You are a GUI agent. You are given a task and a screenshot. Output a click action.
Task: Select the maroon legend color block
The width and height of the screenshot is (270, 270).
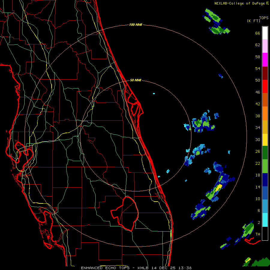[265, 73]
